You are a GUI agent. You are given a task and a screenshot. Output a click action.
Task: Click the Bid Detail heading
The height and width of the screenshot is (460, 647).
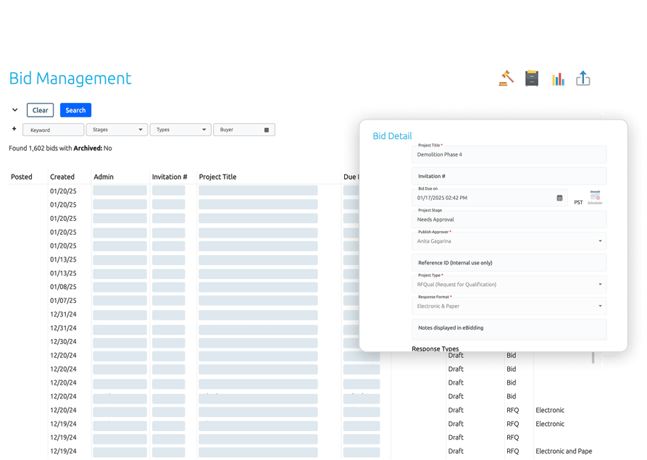(393, 136)
